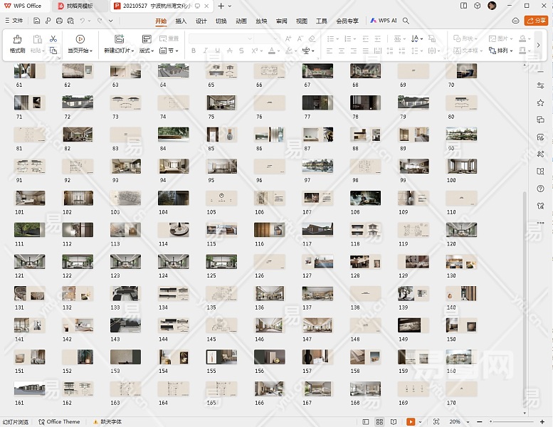Open the Section (节) dropdown
The width and height of the screenshot is (553, 427).
pyautogui.click(x=169, y=51)
